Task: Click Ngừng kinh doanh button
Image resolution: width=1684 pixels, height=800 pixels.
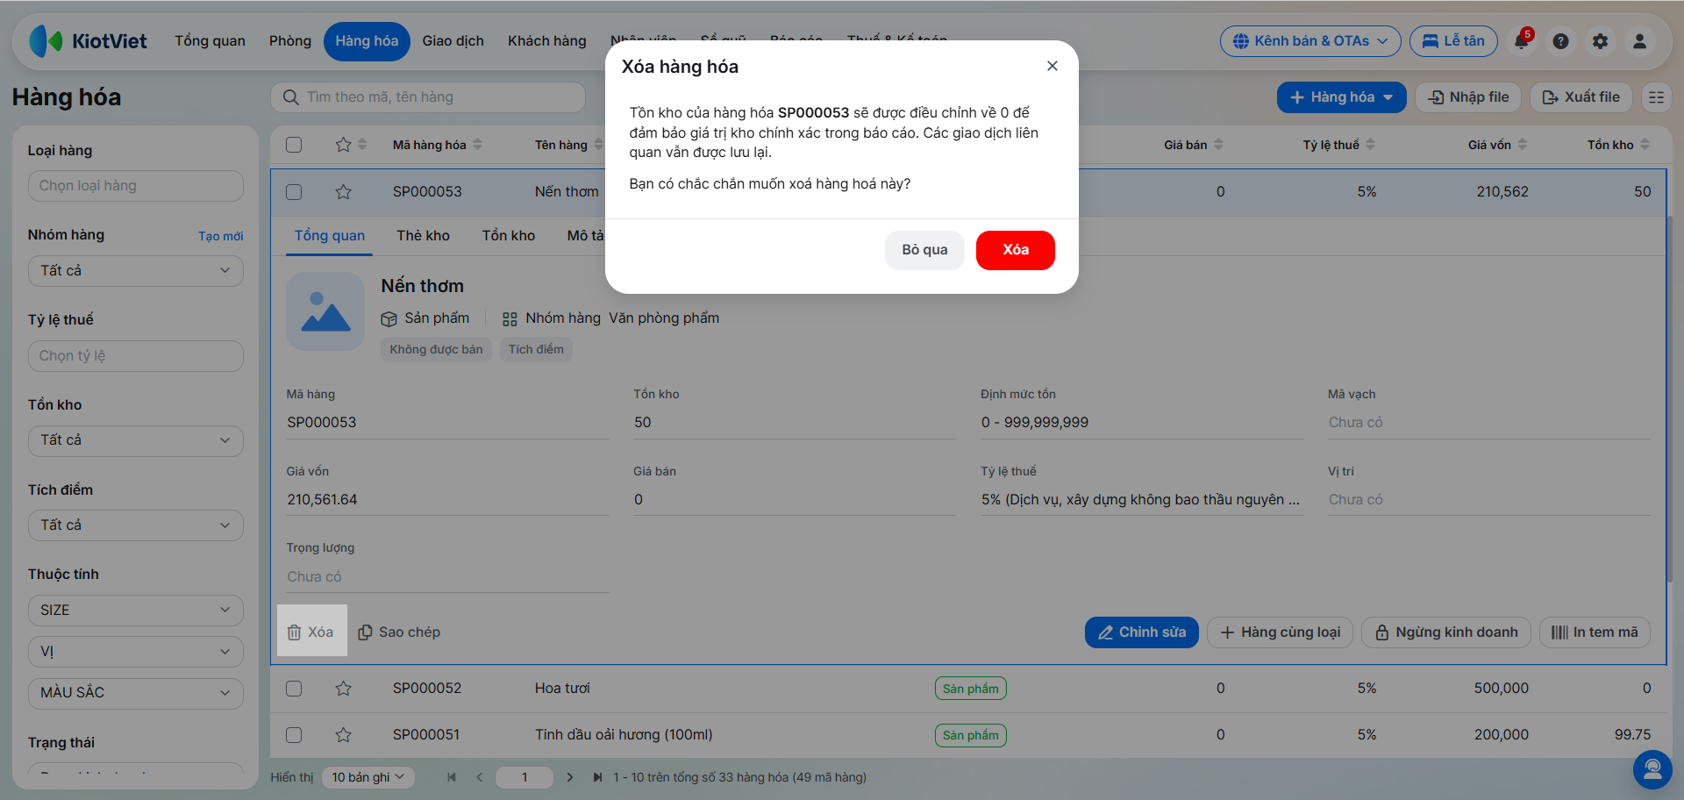Action: [x=1445, y=632]
